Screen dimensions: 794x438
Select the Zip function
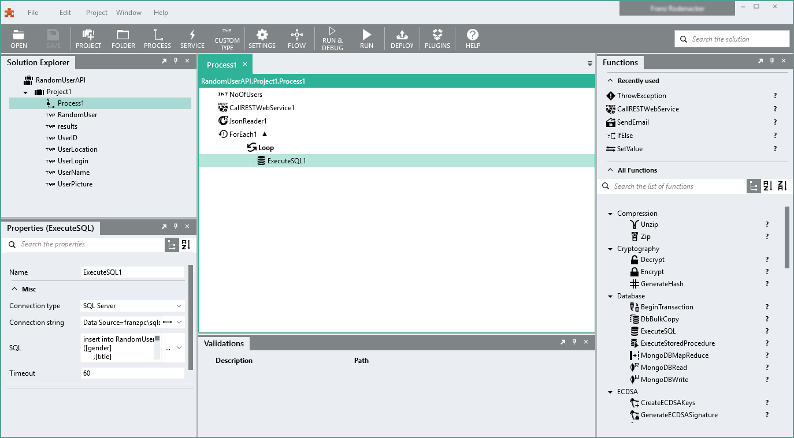(x=645, y=237)
